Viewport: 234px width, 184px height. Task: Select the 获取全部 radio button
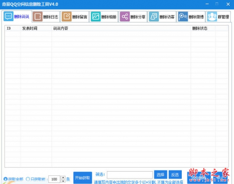tap(5, 179)
